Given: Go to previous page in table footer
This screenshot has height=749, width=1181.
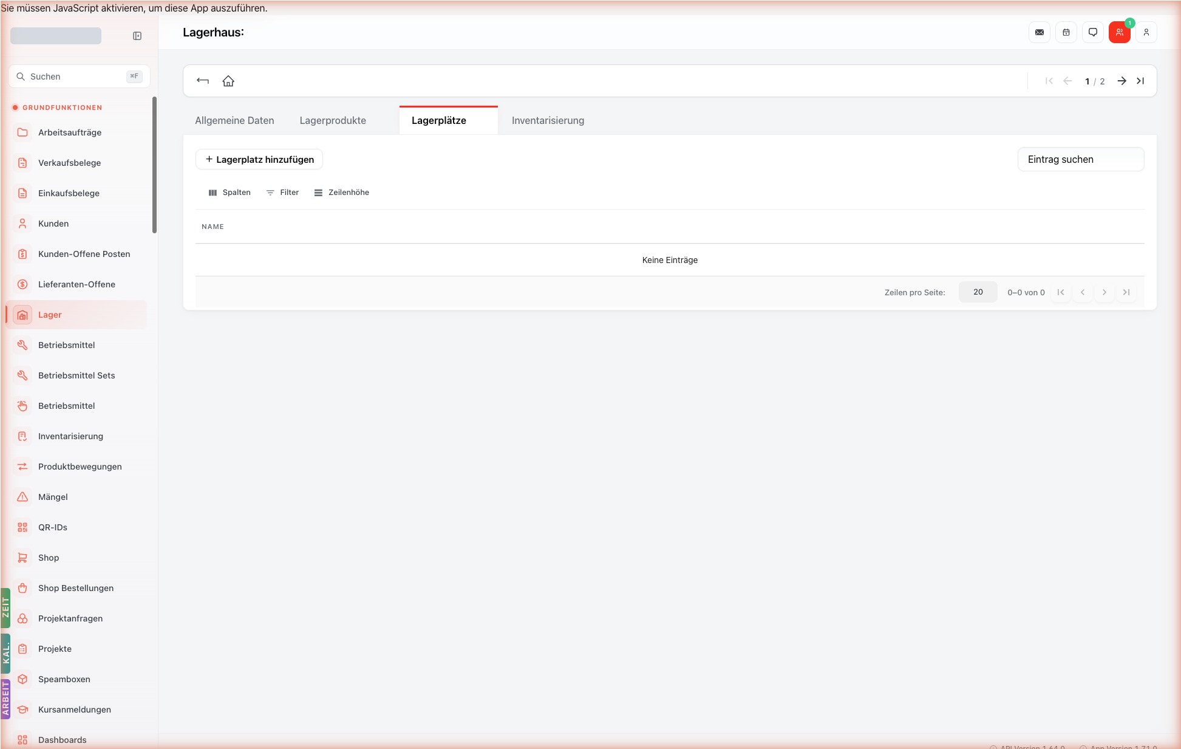Looking at the screenshot, I should coord(1083,292).
